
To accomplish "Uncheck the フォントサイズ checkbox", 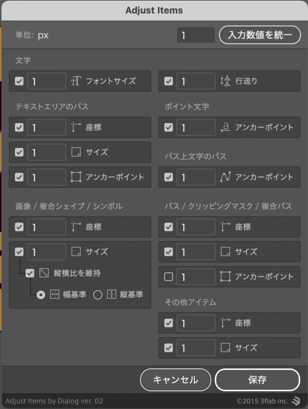I will [19, 81].
